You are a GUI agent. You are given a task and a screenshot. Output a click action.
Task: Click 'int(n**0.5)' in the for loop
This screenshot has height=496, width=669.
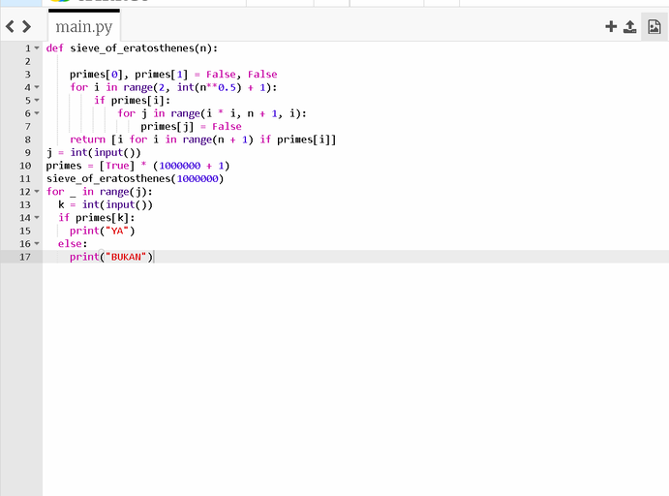tap(209, 87)
